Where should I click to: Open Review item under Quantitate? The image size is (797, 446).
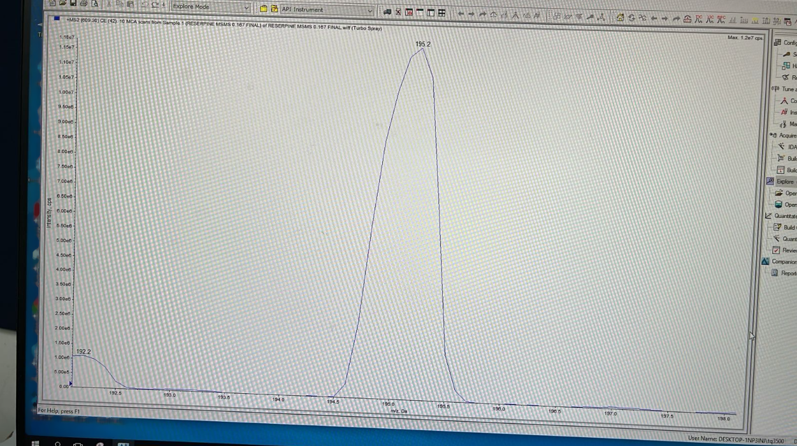tap(785, 250)
